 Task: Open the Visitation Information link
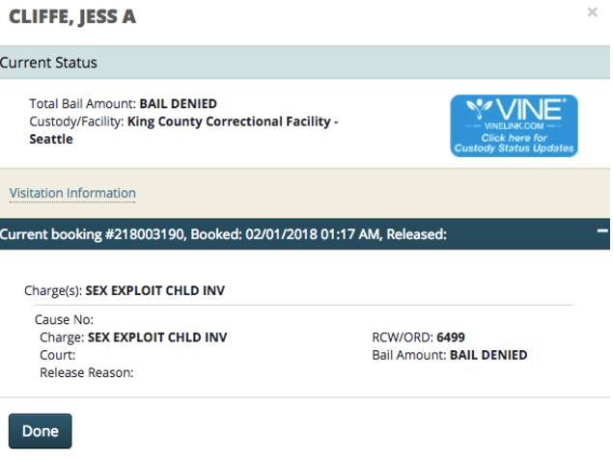tap(72, 193)
